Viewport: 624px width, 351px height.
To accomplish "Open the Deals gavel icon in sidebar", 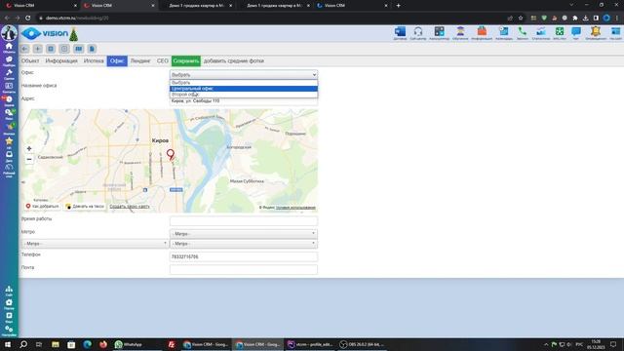I will click(9, 74).
